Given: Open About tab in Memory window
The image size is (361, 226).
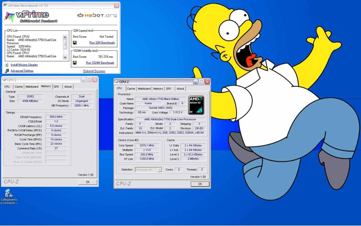Looking at the screenshot, I should (x=68, y=87).
